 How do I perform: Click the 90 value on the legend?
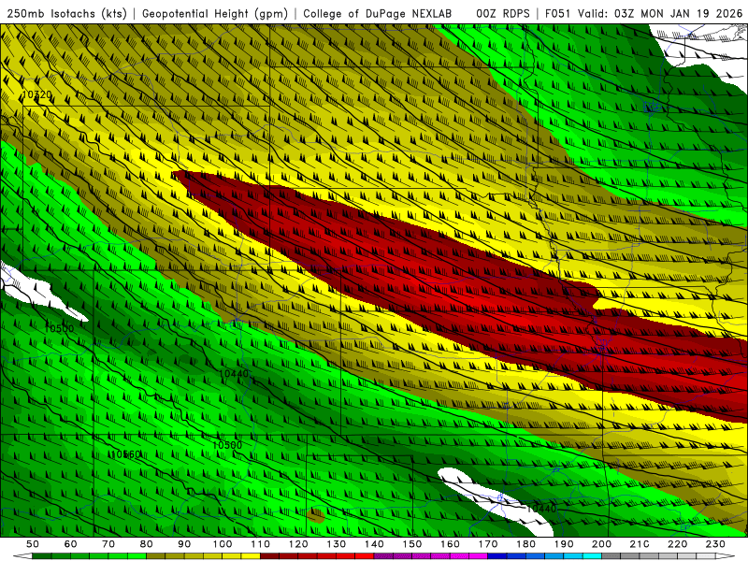click(x=184, y=544)
